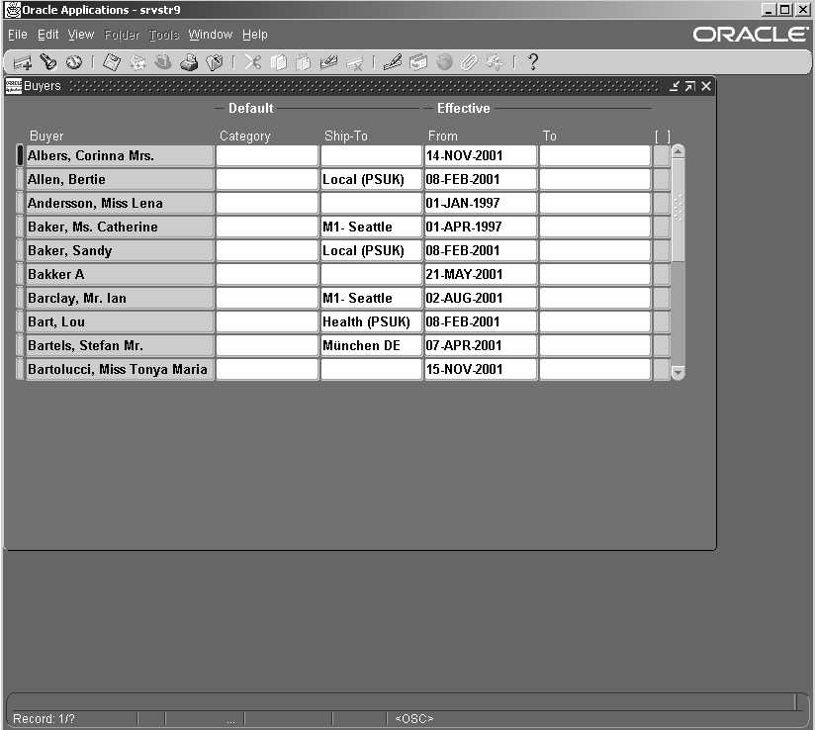This screenshot has height=730, width=815.
Task: Click the Translations globe icon
Action: click(x=444, y=62)
